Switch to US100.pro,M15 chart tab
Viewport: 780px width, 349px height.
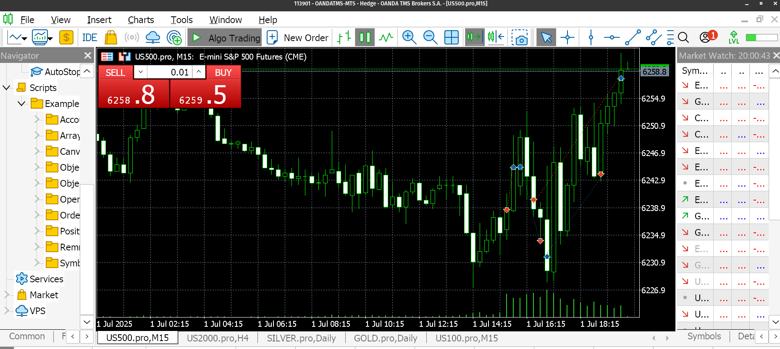(467, 338)
